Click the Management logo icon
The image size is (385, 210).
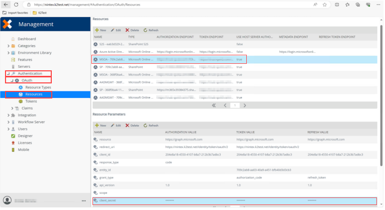8,24
